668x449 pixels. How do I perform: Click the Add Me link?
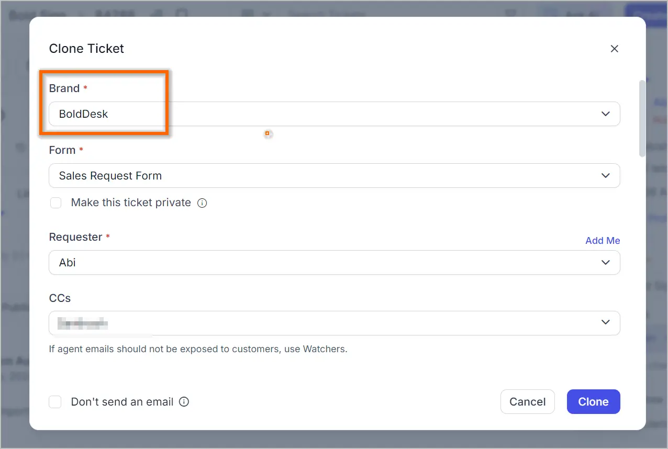603,241
